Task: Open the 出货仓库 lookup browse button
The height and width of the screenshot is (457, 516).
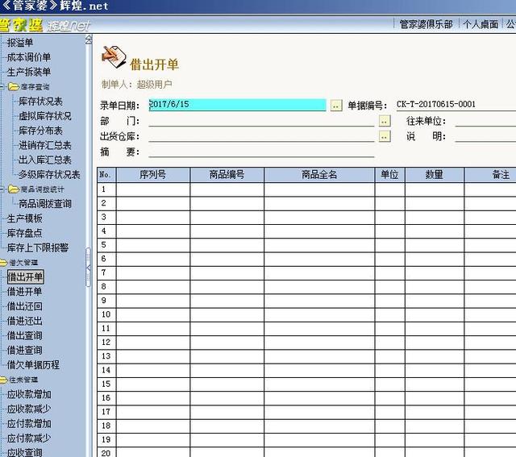Action: [x=385, y=136]
